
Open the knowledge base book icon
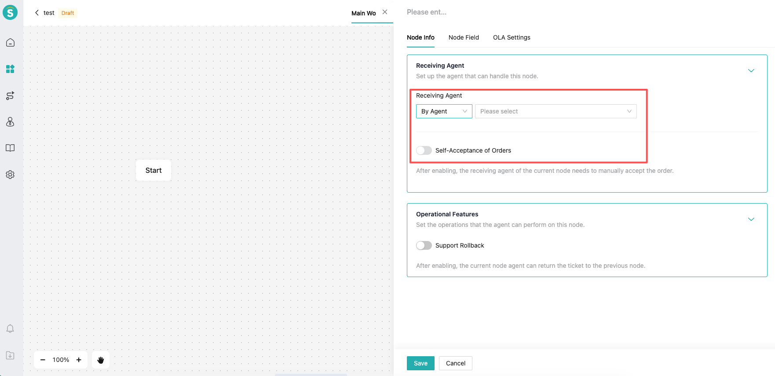[x=10, y=148]
